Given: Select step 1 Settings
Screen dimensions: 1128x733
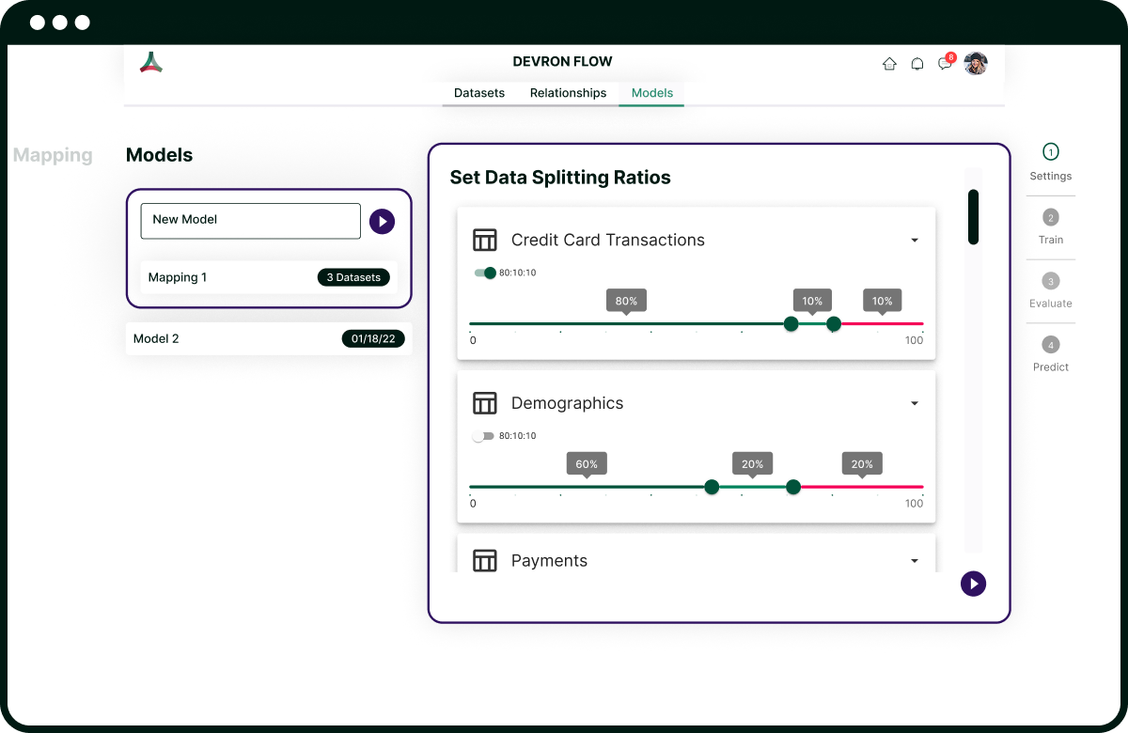Looking at the screenshot, I should click(x=1050, y=163).
